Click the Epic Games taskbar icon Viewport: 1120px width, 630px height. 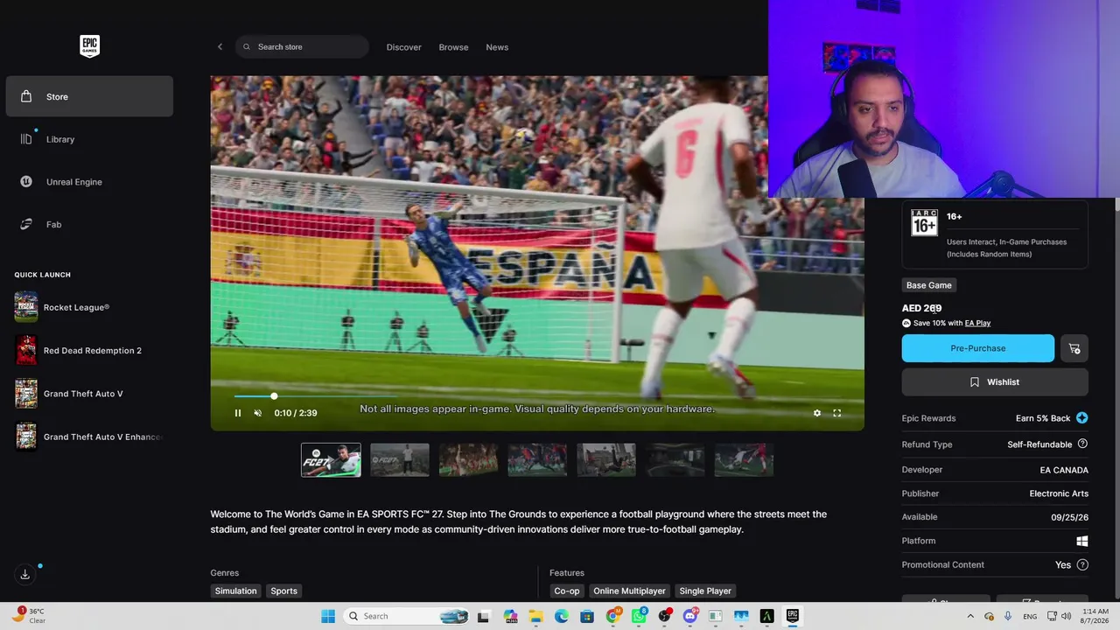tap(792, 616)
